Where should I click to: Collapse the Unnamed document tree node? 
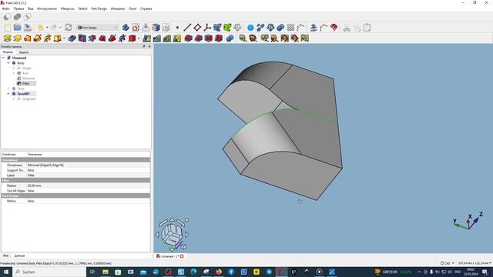click(x=3, y=58)
